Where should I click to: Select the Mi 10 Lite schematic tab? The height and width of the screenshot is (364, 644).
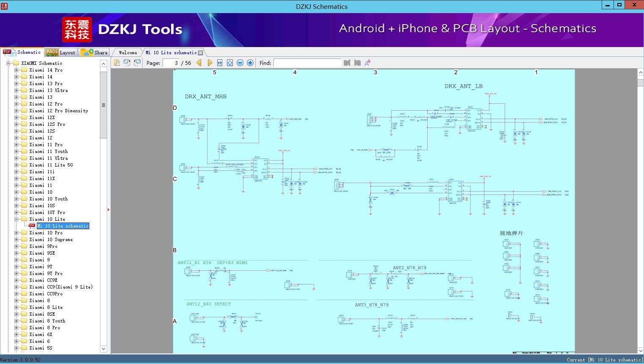[171, 53]
